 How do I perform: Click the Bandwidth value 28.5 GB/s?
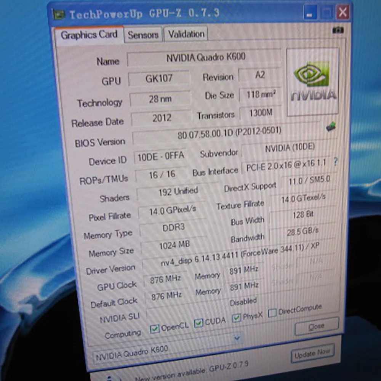(302, 232)
